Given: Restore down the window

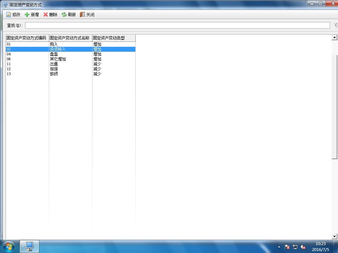Looking at the screenshot, I should [x=321, y=3].
